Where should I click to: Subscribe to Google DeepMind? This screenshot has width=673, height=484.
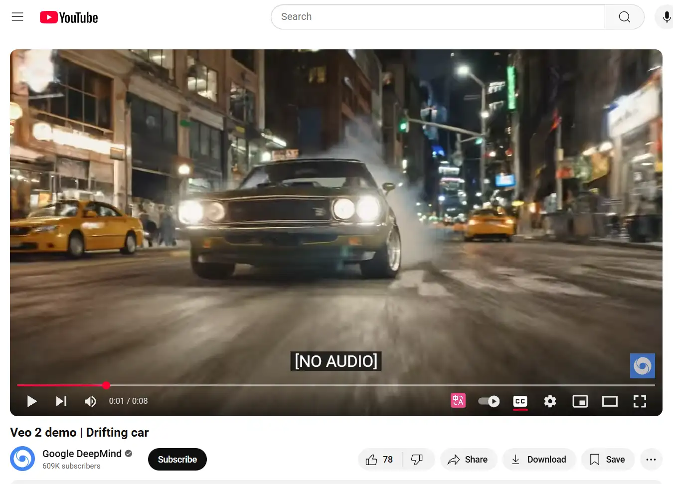pos(177,459)
